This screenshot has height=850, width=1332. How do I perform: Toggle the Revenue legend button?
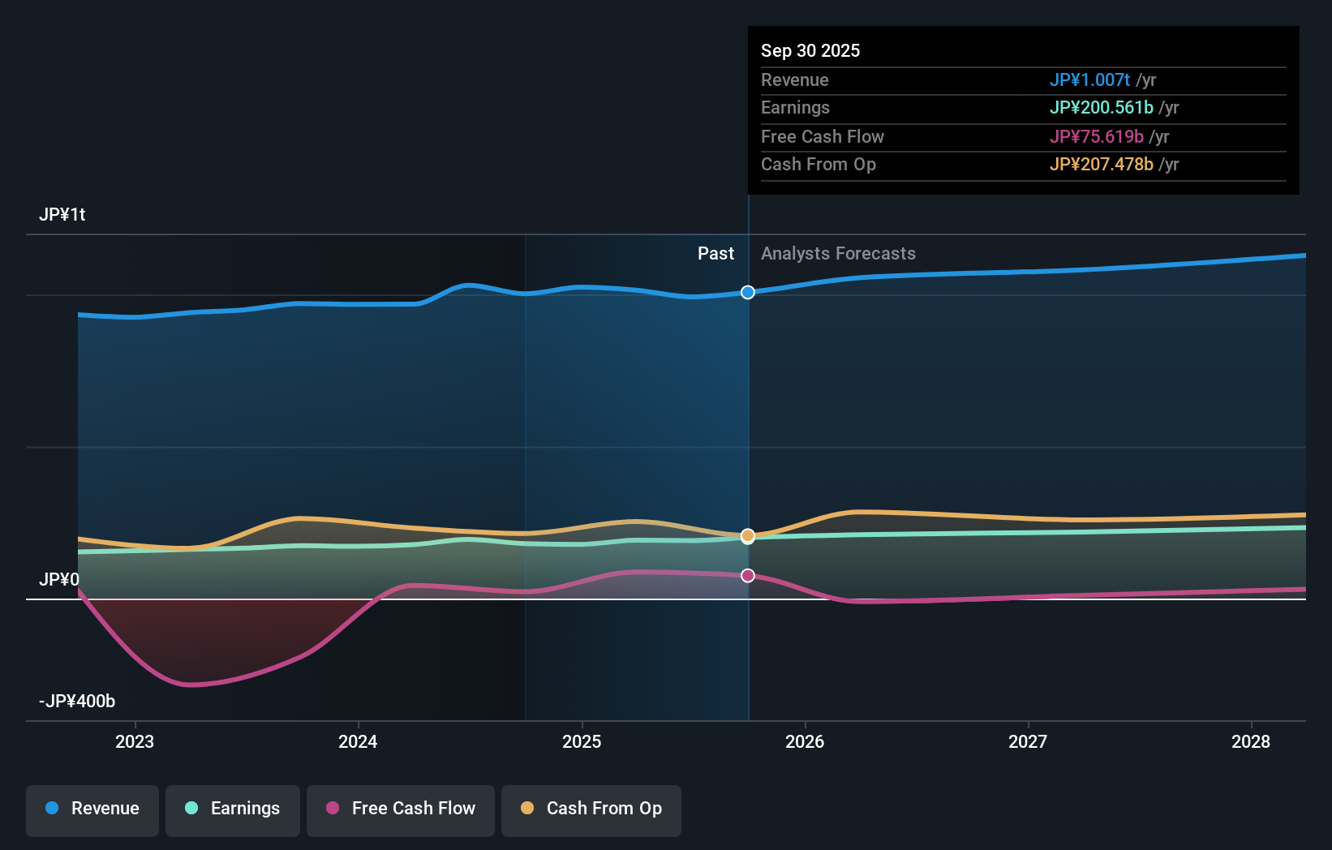click(92, 809)
